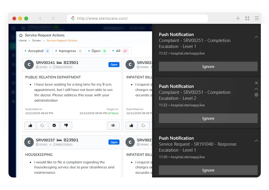The image size is (269, 190).
Task: Click SRV00237 request ID text
Action: (45, 140)
